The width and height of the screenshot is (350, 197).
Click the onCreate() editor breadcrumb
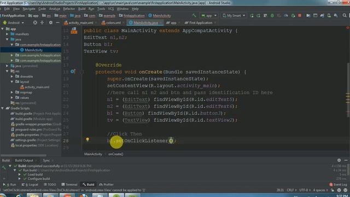click(x=115, y=154)
